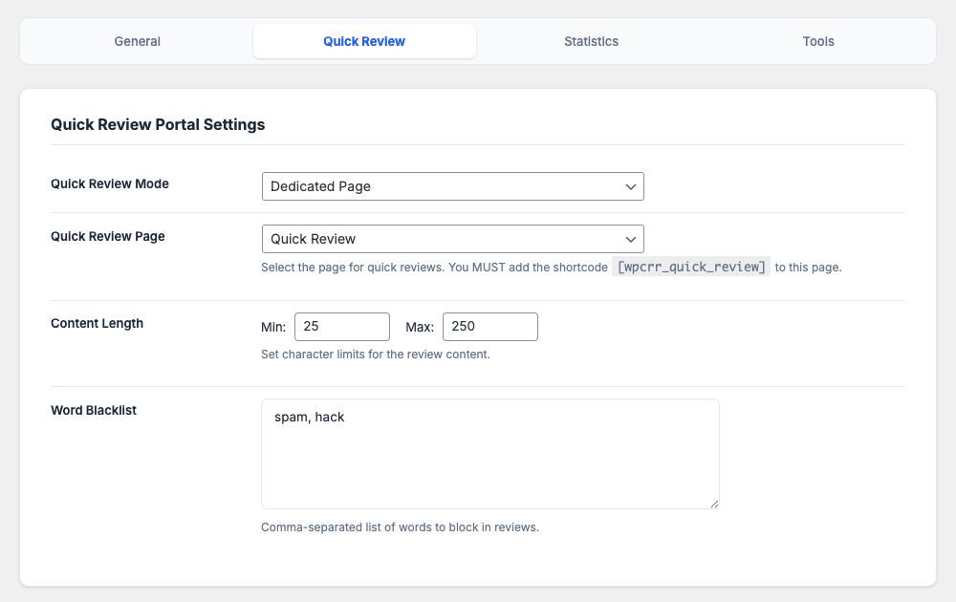Image resolution: width=956 pixels, height=602 pixels.
Task: Select the Quick Review tab
Action: 364,41
